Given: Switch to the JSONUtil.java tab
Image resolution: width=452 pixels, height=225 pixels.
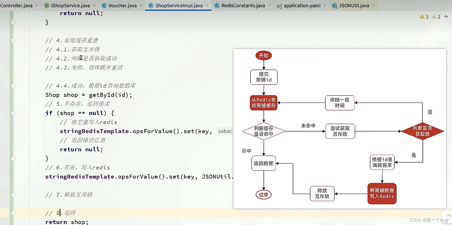Looking at the screenshot, I should click(354, 5).
